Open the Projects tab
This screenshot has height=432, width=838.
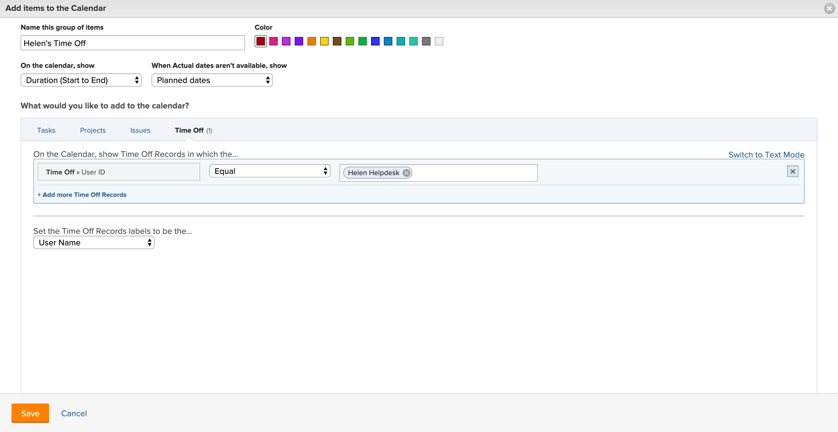click(x=93, y=130)
